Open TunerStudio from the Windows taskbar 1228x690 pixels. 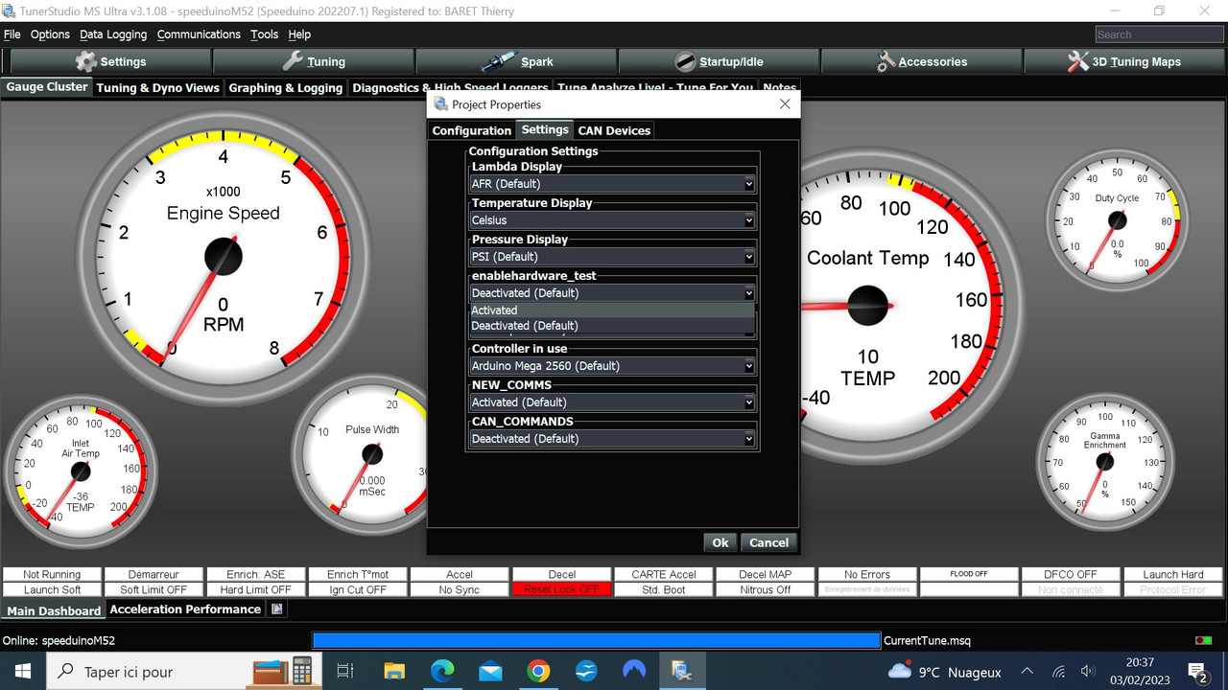[682, 670]
